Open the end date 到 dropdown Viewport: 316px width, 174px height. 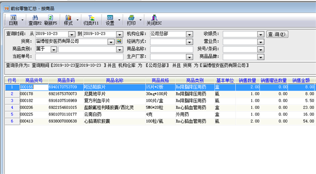click(x=120, y=35)
